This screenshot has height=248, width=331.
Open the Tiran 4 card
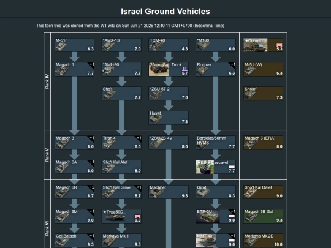pyautogui.click(x=121, y=143)
